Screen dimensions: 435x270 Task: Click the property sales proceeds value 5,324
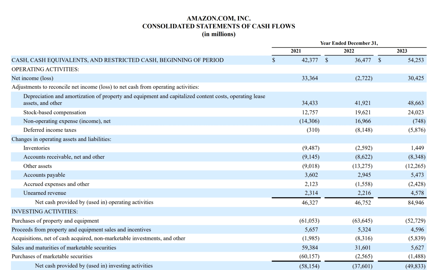(364, 229)
